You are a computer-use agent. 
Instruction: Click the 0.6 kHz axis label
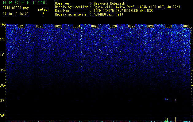pyautogui.click(x=3, y=116)
